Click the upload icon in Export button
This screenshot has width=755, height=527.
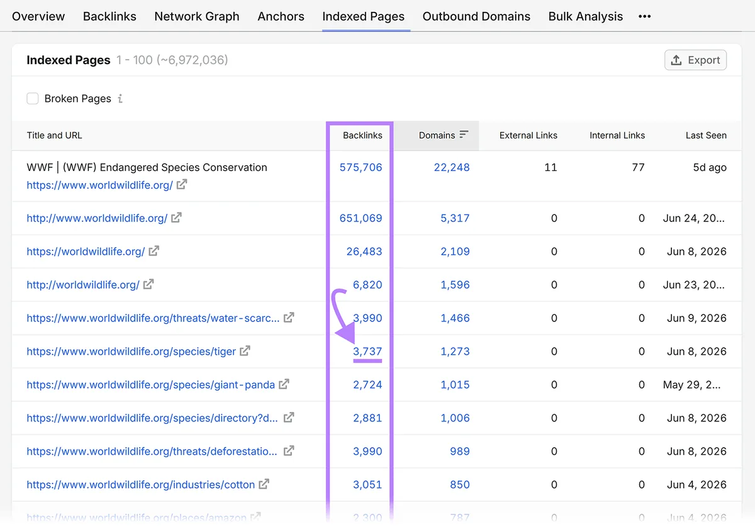[x=676, y=60]
